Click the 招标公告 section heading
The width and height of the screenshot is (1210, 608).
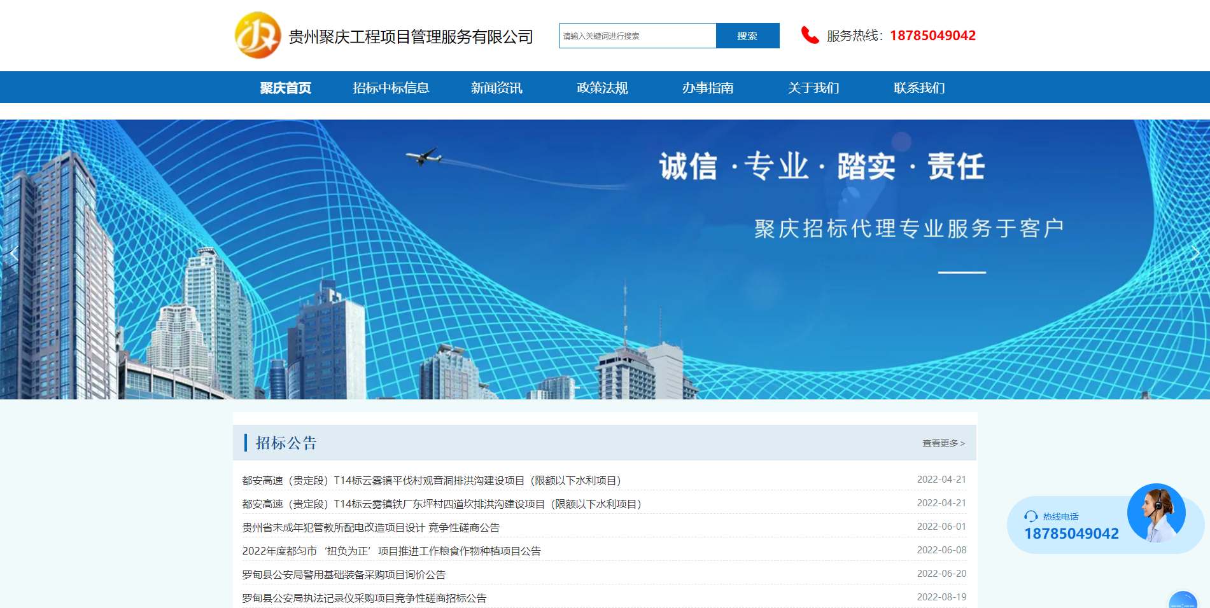point(286,443)
